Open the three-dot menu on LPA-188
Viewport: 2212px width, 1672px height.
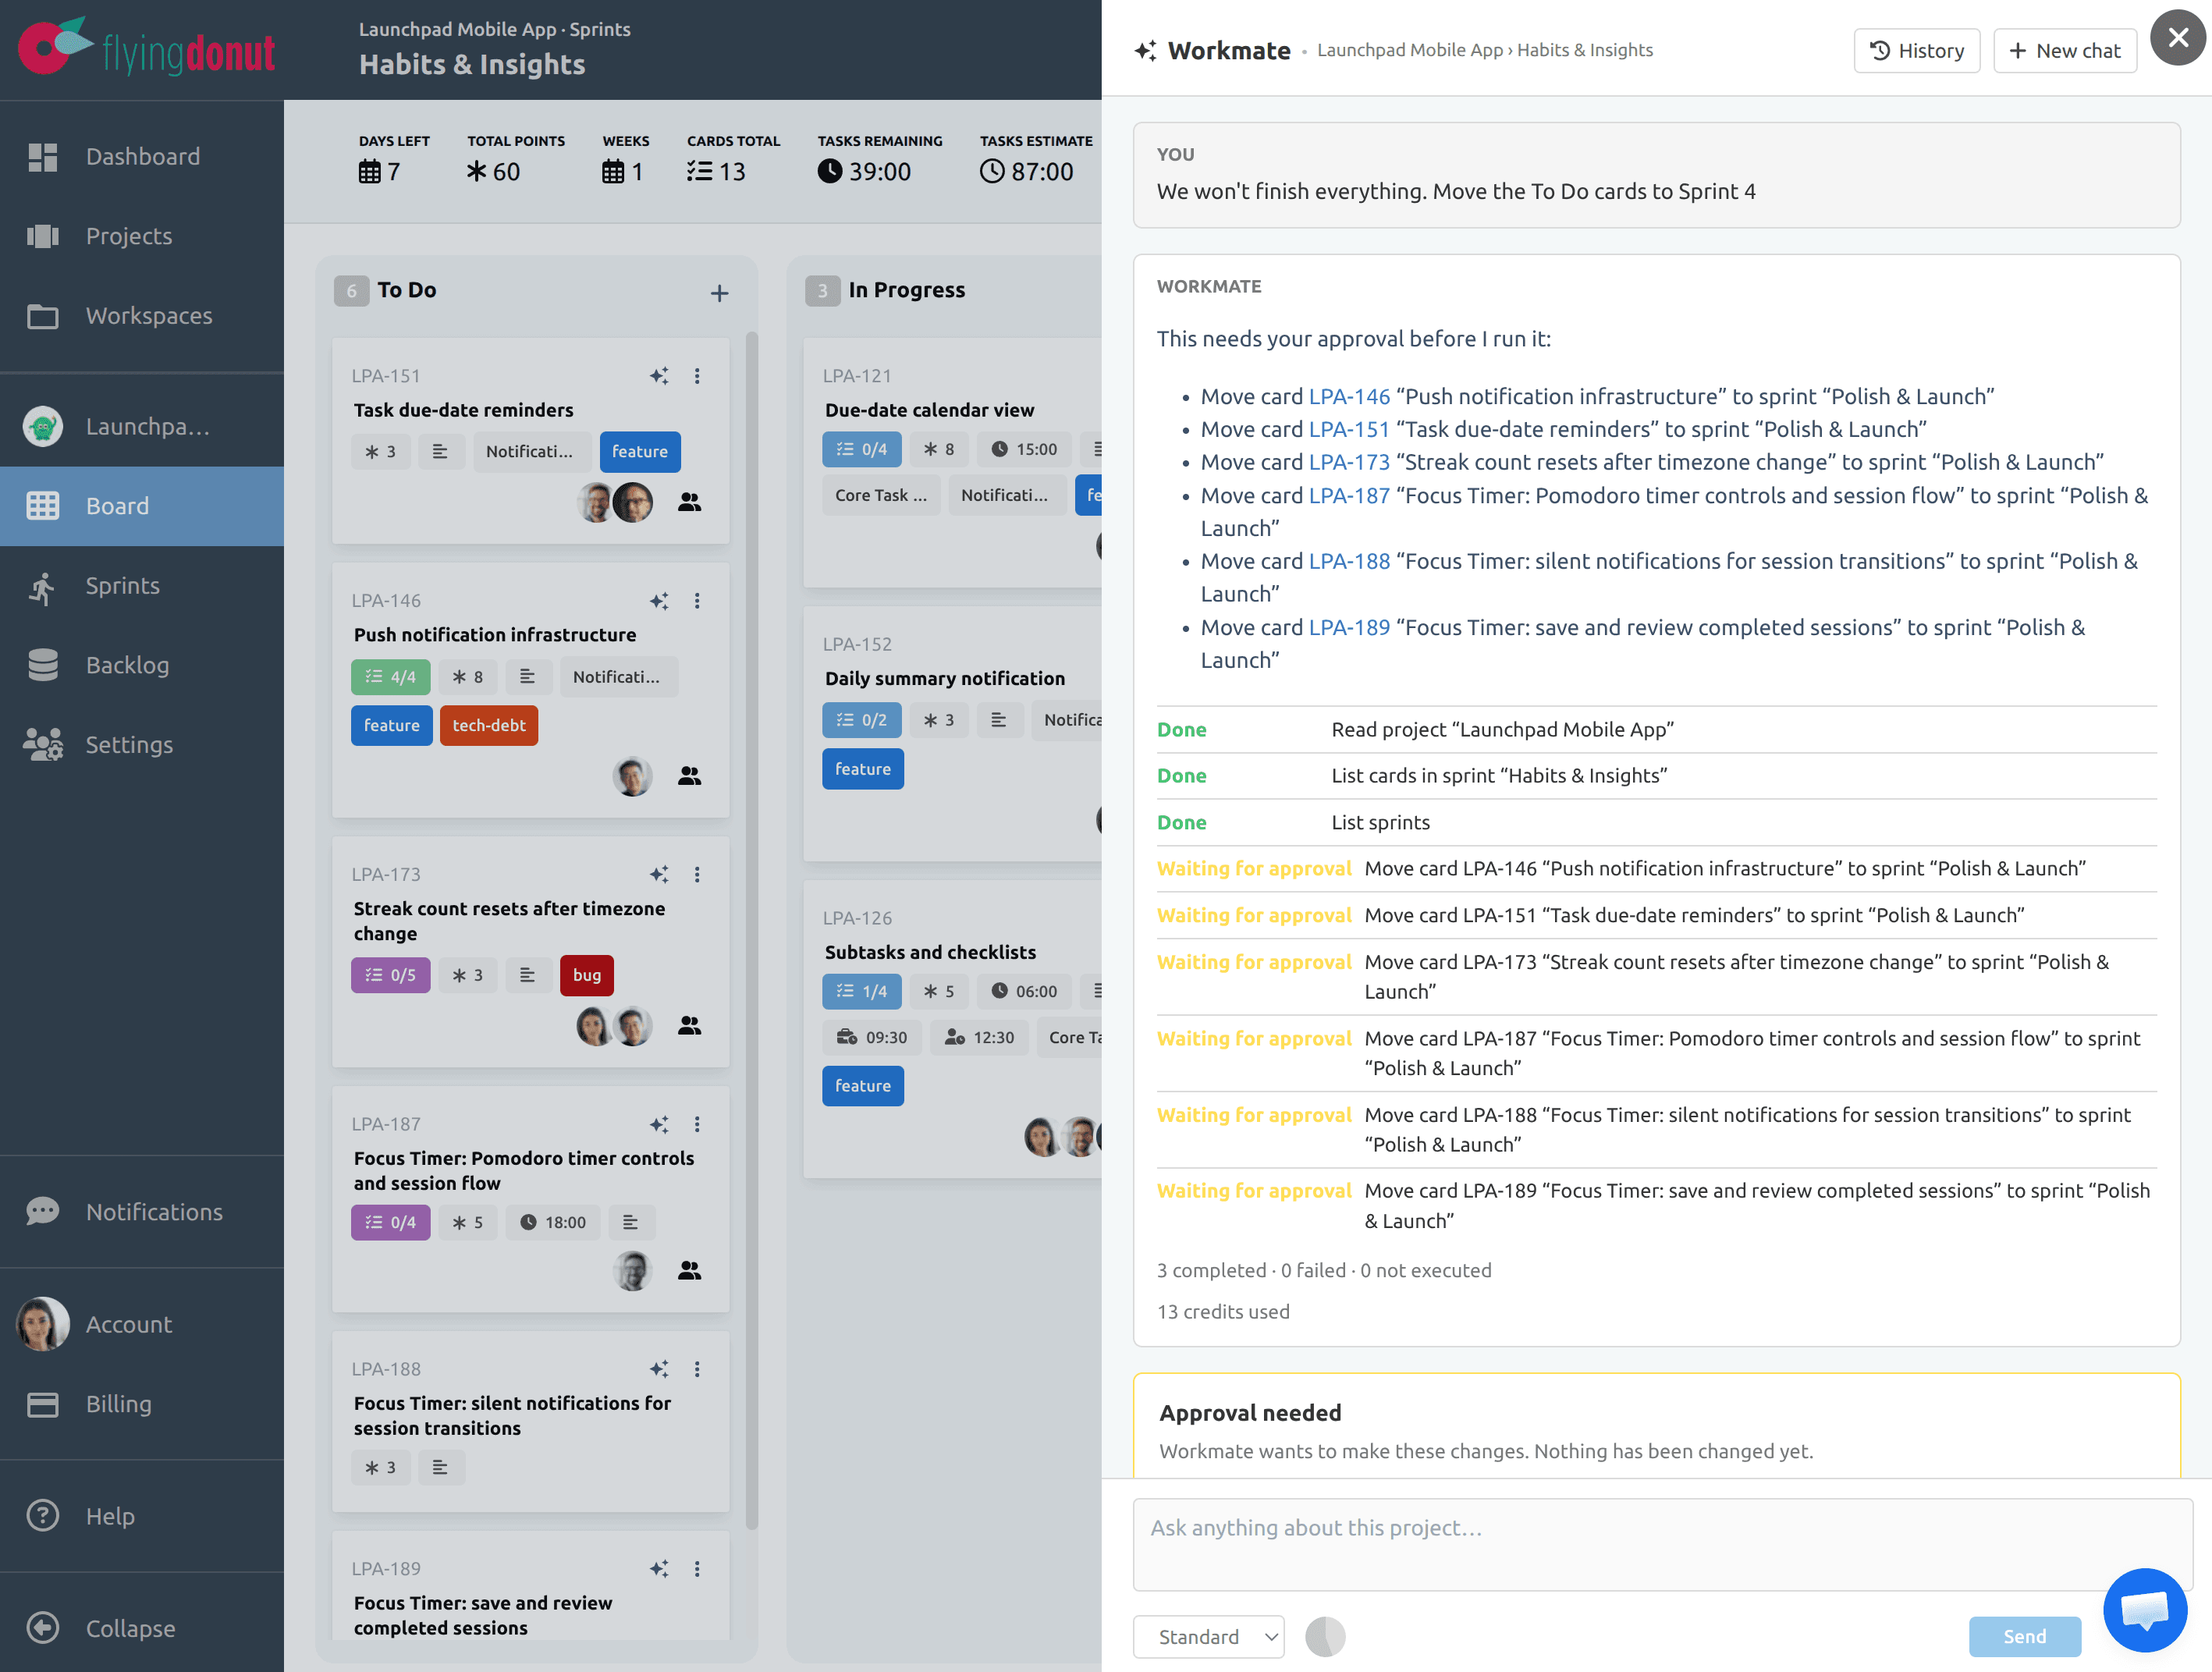(697, 1370)
